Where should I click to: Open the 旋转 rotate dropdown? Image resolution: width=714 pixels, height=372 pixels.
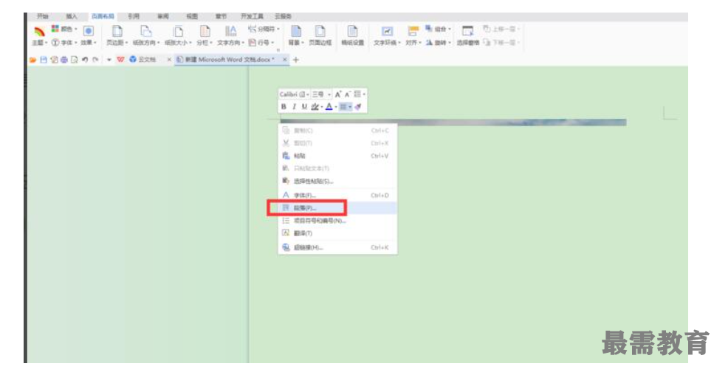pyautogui.click(x=438, y=42)
